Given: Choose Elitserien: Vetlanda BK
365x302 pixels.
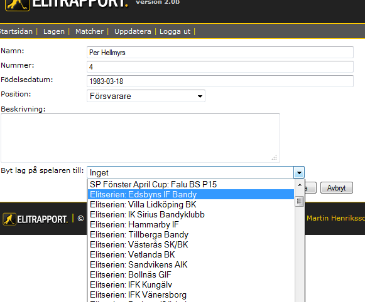Looking at the screenshot, I should (191, 254).
